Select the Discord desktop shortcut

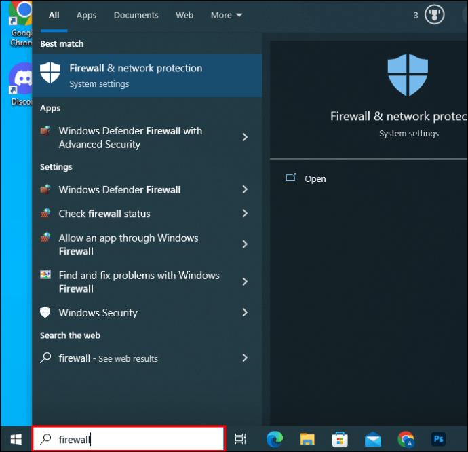(20, 84)
